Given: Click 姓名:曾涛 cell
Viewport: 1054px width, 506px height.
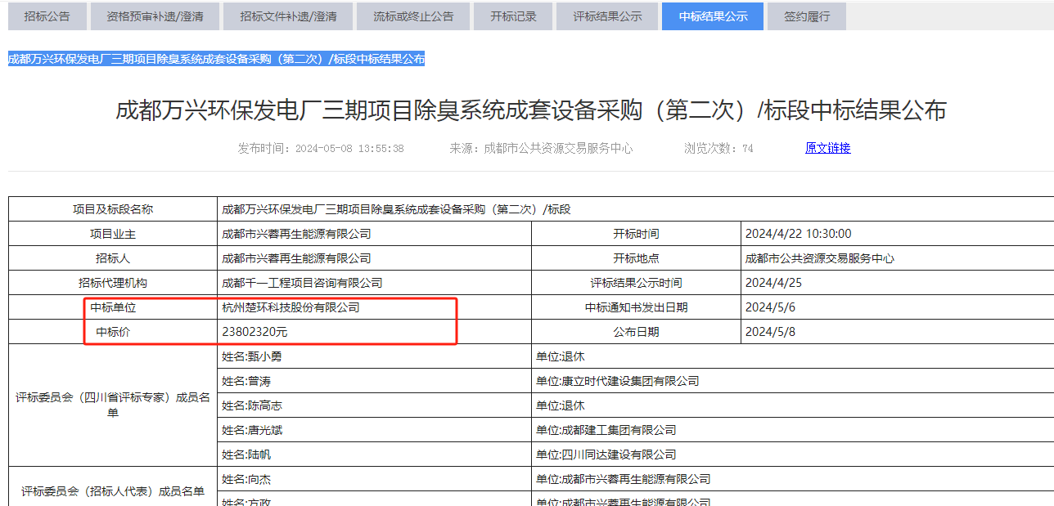Looking at the screenshot, I should coord(374,381).
